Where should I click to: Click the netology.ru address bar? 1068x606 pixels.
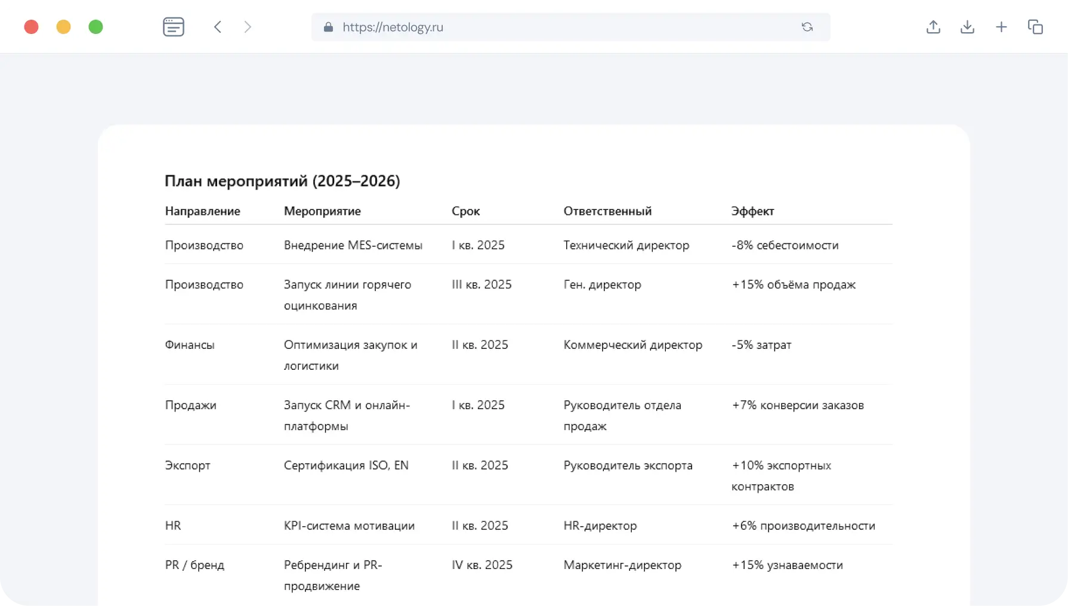[x=537, y=27]
